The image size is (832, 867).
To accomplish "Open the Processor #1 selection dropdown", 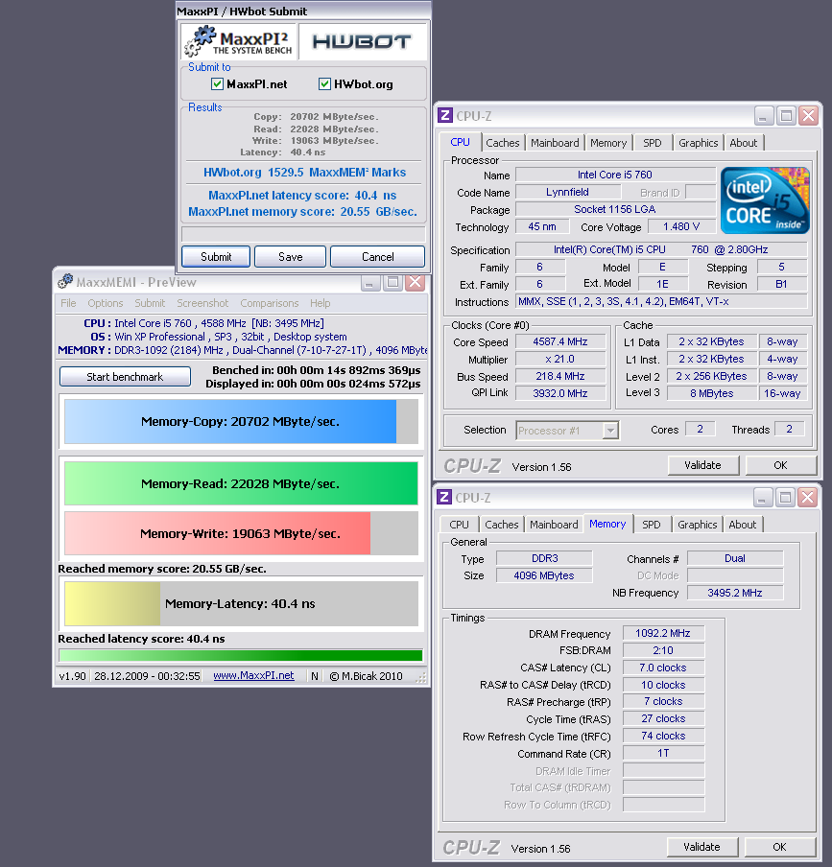I will 610,431.
